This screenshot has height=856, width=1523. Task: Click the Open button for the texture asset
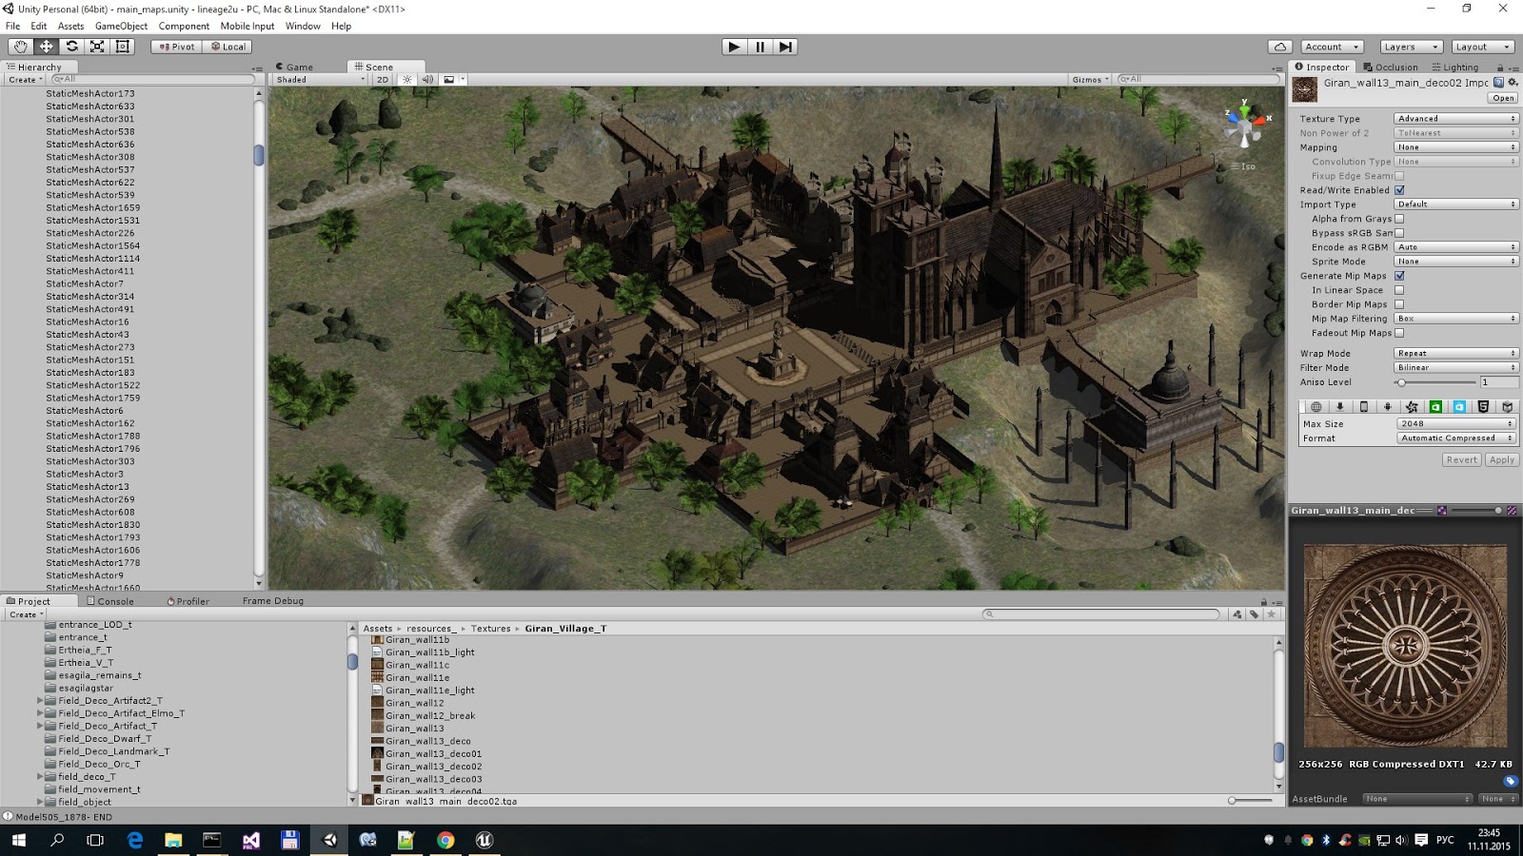pos(1503,98)
